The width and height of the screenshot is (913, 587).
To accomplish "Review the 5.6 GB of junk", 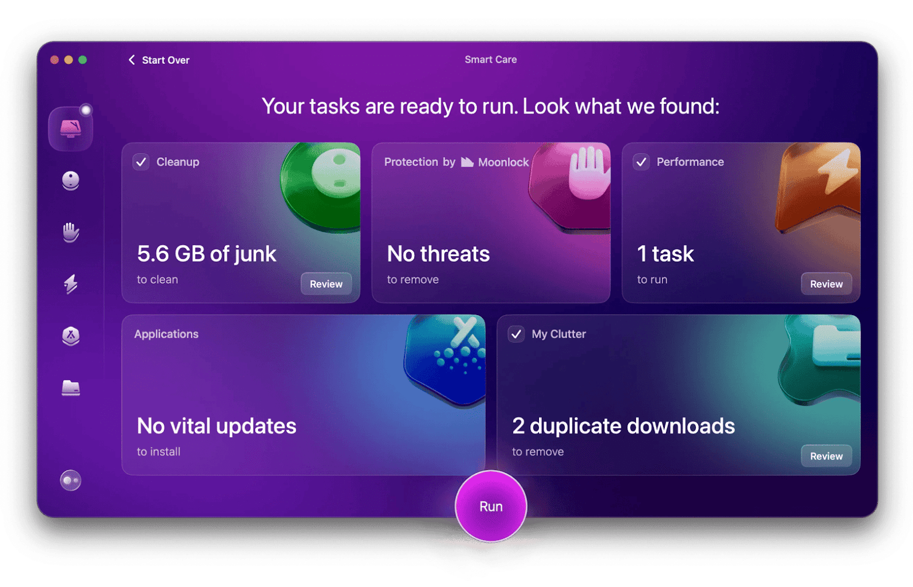I will 326,284.
